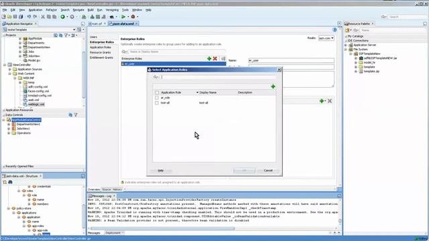Check the header select-all Application Role checkbox

[157, 92]
